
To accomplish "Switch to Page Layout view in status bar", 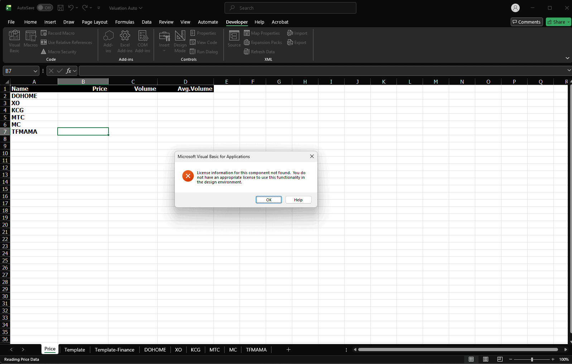I will coord(485,359).
